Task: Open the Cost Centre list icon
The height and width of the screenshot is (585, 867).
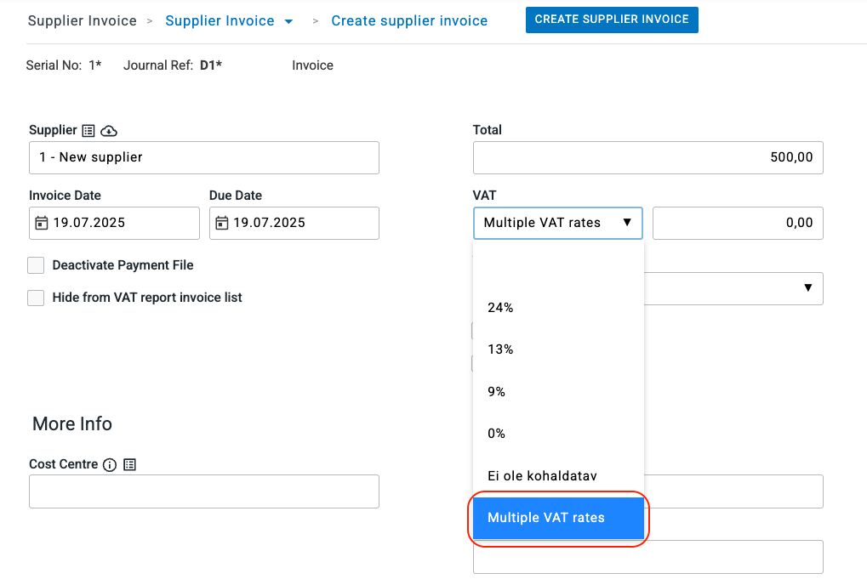Action: tap(129, 465)
